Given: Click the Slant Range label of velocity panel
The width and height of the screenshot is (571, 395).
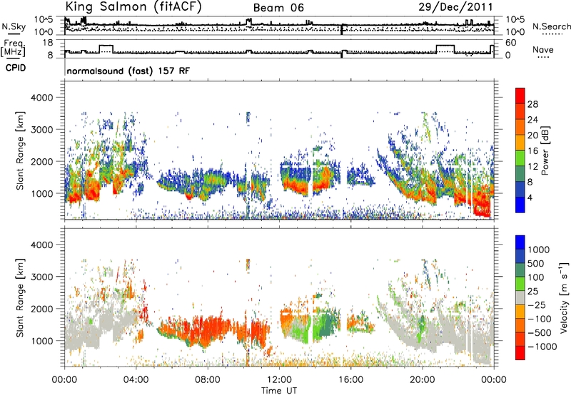Looking at the screenshot, I should point(20,297).
